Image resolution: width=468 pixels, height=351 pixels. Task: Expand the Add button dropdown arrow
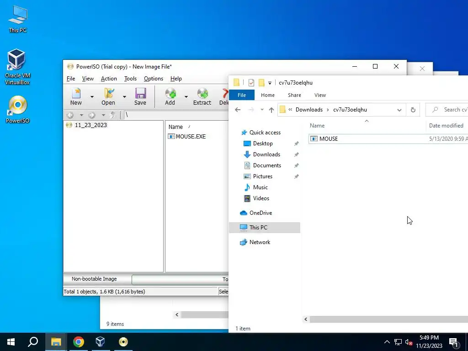coord(186,96)
